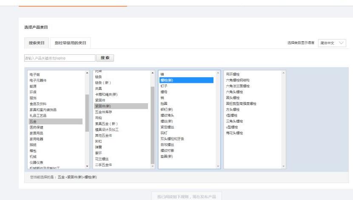Pick the 吊钩 subcategory
This screenshot has width=353, height=200.
pyautogui.click(x=98, y=118)
